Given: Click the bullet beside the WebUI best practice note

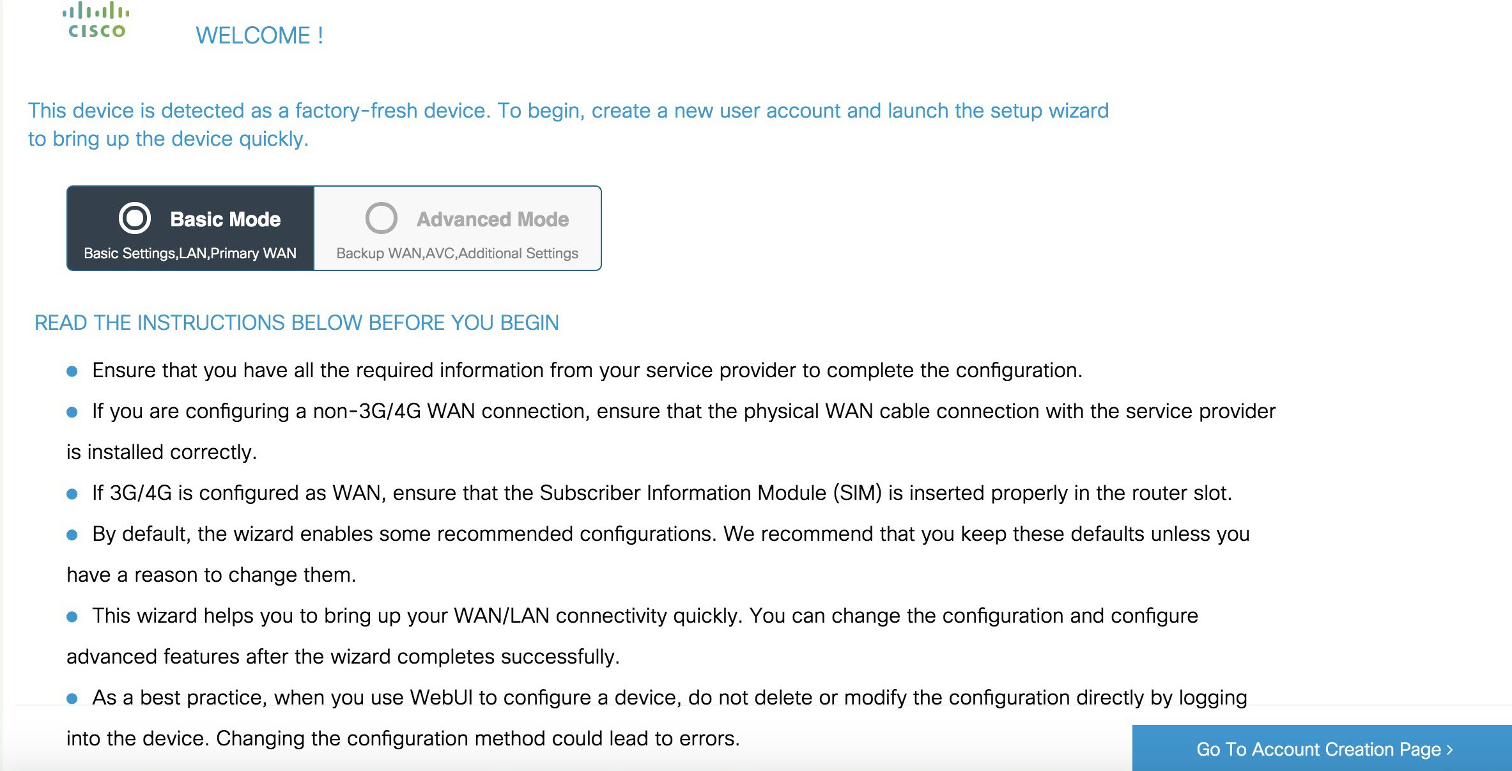Looking at the screenshot, I should (x=73, y=698).
